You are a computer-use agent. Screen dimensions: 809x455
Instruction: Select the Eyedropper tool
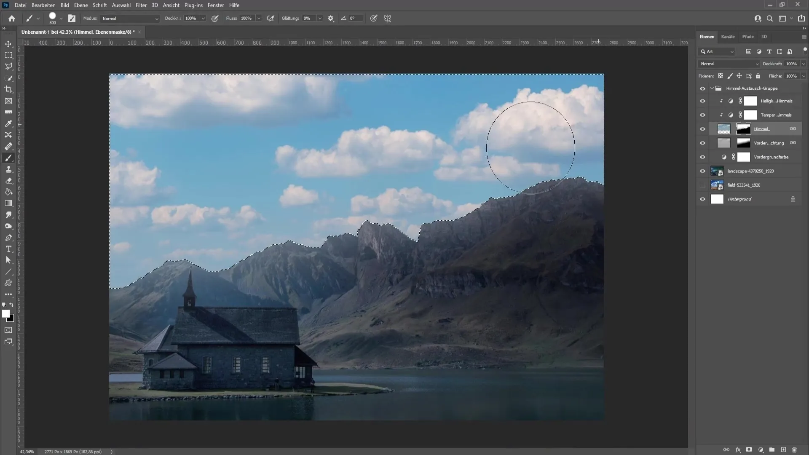coord(8,124)
